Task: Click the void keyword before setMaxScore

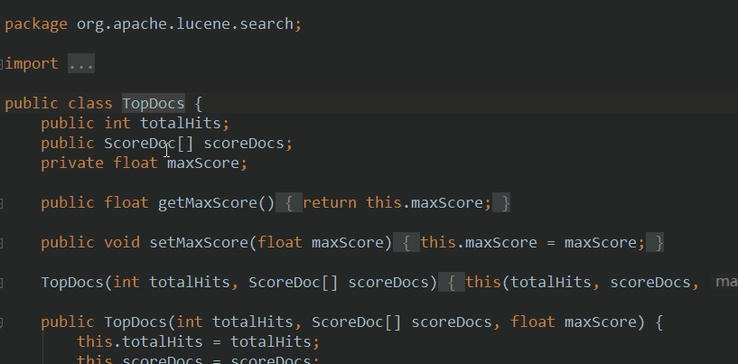Action: [x=122, y=242]
